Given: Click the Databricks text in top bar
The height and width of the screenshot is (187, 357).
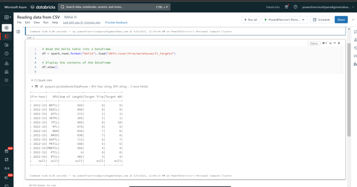Looking at the screenshot, I should point(273,7).
